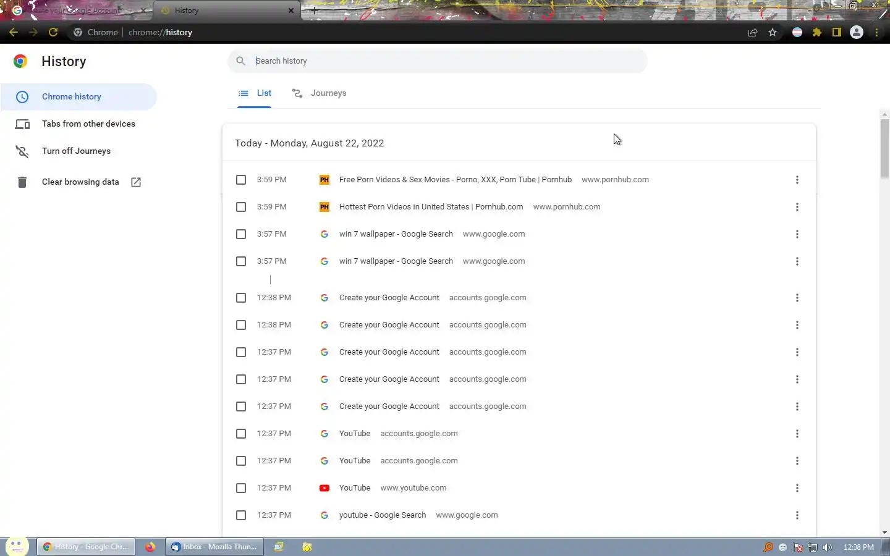The width and height of the screenshot is (890, 556).
Task: Click the orange magnifier tray icon
Action: [768, 547]
